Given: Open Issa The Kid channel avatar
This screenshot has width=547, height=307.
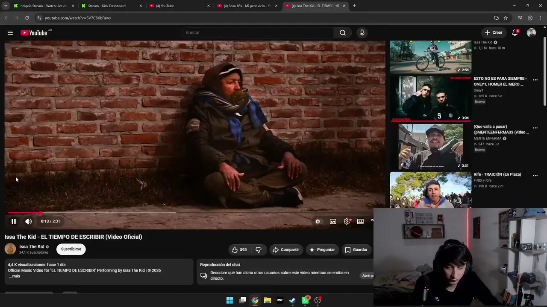Looking at the screenshot, I should (10, 249).
